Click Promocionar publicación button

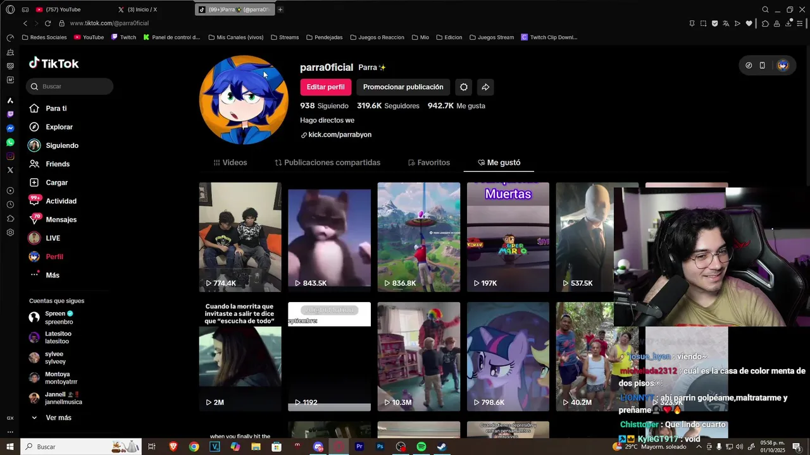(x=403, y=87)
